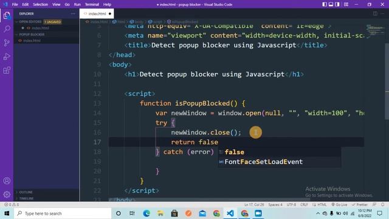Click the unsaved dot on index.html tab
Image resolution: width=389 pixels, height=219 pixels.
[110, 13]
